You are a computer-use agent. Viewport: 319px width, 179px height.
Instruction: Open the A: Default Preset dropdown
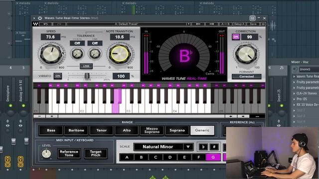coord(129,24)
